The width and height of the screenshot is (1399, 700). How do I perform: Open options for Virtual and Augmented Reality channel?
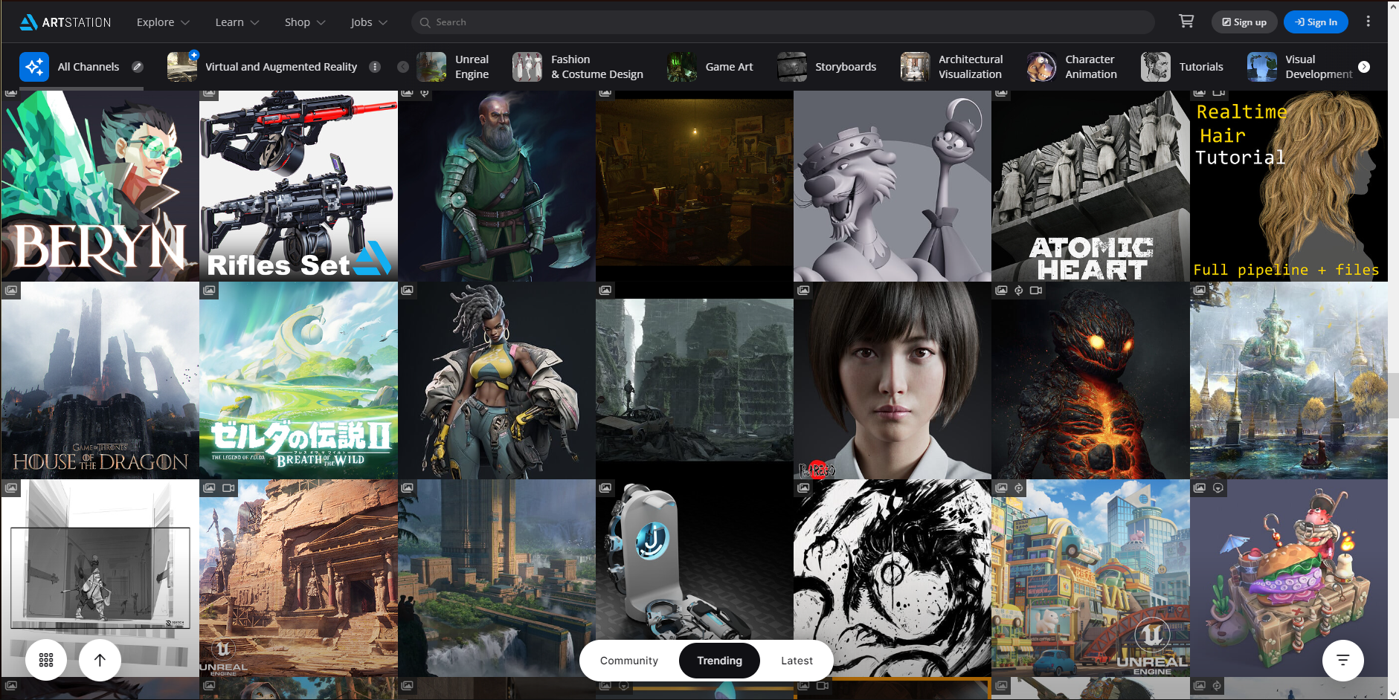pyautogui.click(x=375, y=67)
